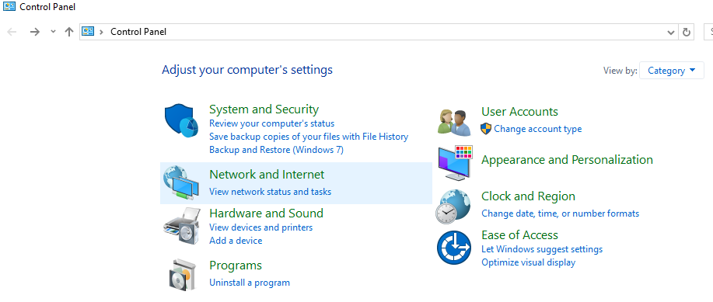Click Change date, time, or number formats
Image resolution: width=713 pixels, height=302 pixels.
[560, 213]
